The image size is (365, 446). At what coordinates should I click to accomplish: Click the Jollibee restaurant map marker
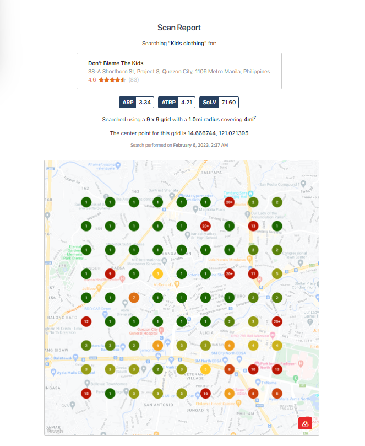[x=99, y=288]
